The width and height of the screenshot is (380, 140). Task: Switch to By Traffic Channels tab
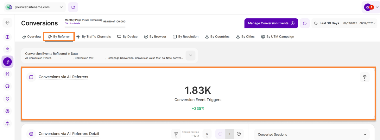94,37
